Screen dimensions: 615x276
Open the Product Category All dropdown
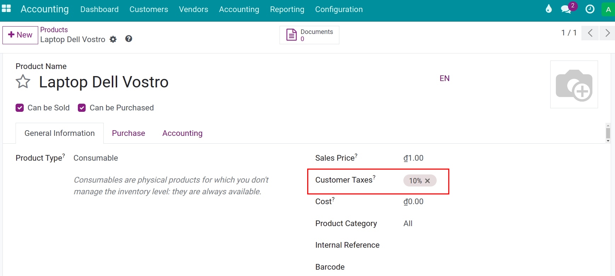[x=408, y=224]
